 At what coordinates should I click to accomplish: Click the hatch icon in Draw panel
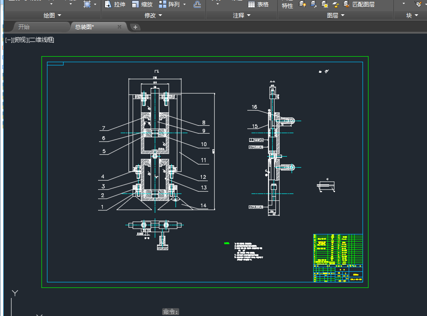tap(87, 5)
